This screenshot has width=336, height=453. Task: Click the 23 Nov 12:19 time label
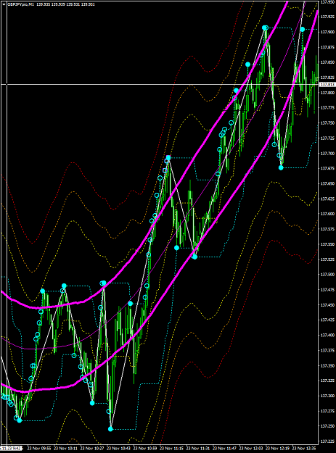(277, 449)
